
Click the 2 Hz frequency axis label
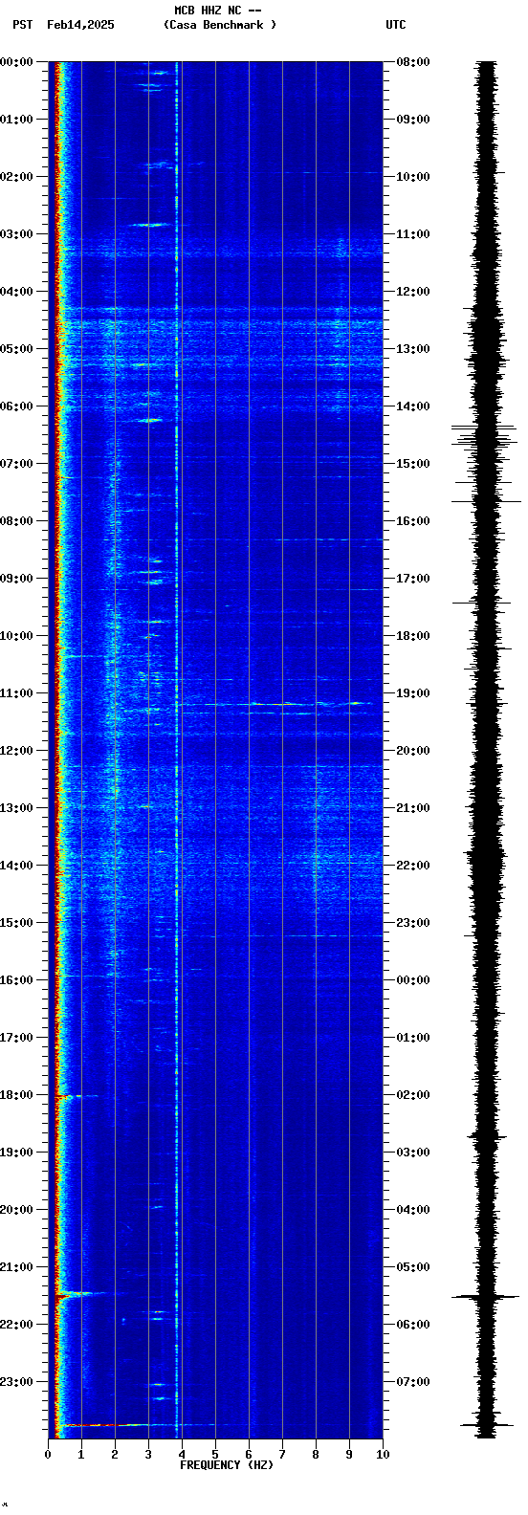coord(115,1455)
